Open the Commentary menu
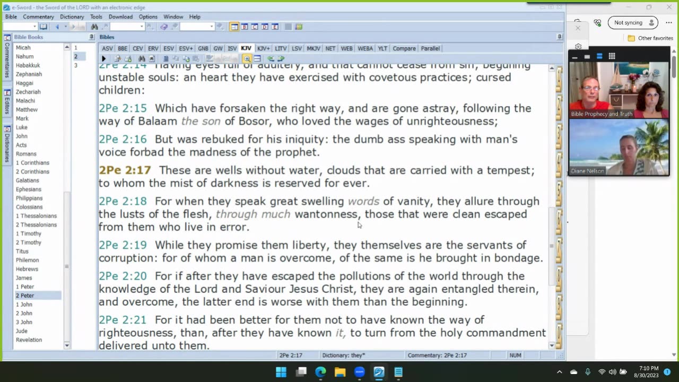Viewport: 679px width, 382px height. (x=38, y=17)
